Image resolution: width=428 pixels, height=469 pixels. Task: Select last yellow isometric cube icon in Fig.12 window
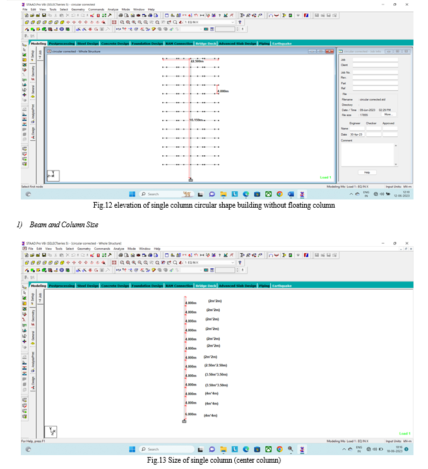coord(62,22)
